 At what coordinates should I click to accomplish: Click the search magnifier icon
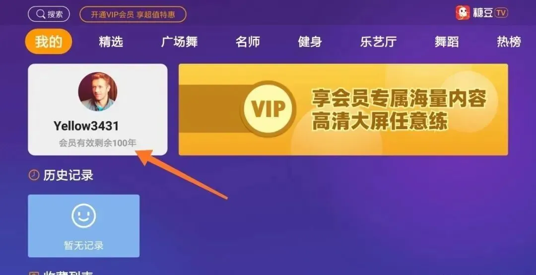[41, 14]
